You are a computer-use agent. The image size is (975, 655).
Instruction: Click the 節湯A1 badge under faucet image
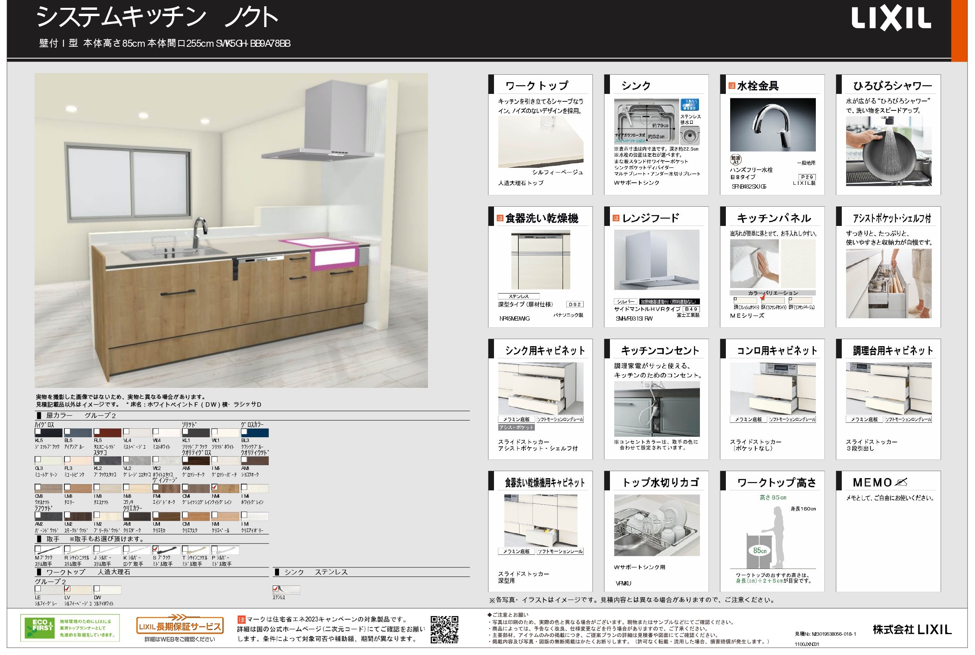[735, 160]
